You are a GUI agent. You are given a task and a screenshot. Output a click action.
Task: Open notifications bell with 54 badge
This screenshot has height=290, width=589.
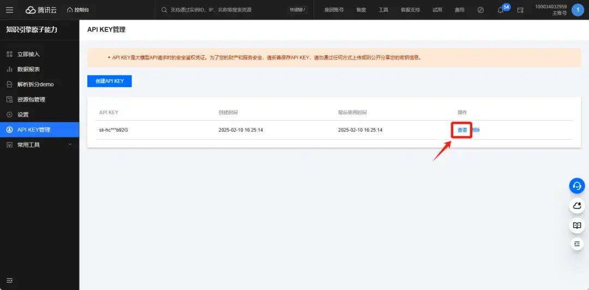pos(500,10)
